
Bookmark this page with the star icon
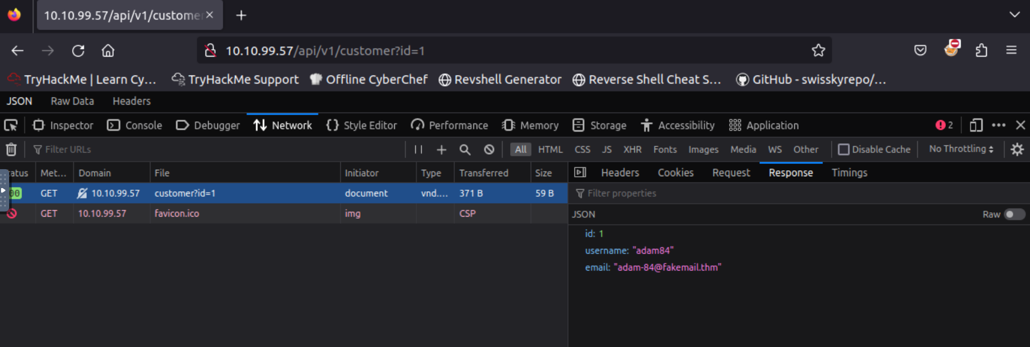[x=818, y=51]
